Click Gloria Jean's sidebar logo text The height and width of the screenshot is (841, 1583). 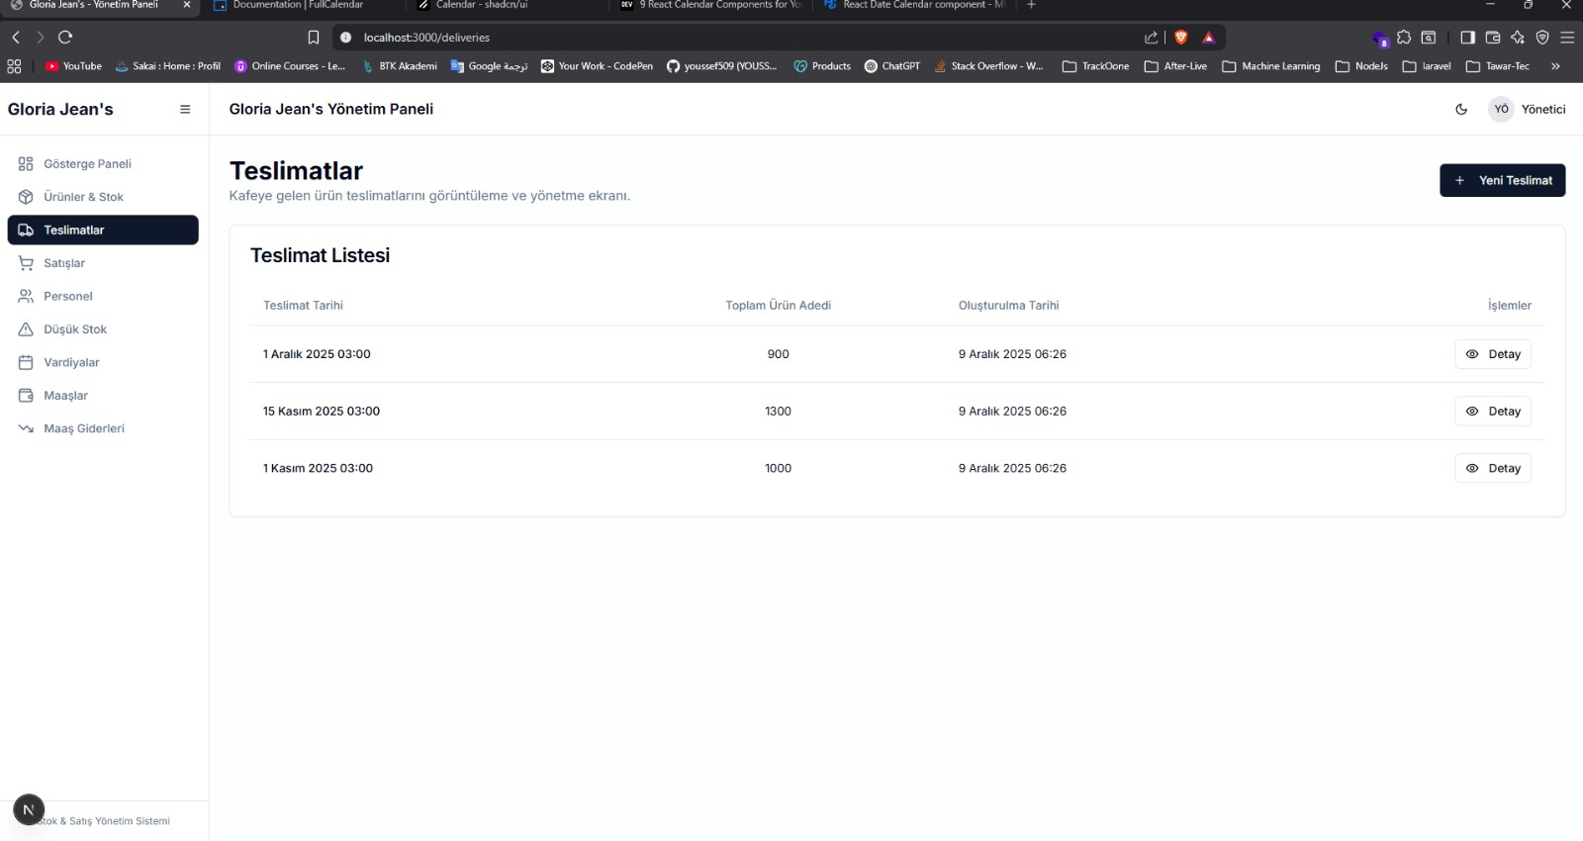60,110
